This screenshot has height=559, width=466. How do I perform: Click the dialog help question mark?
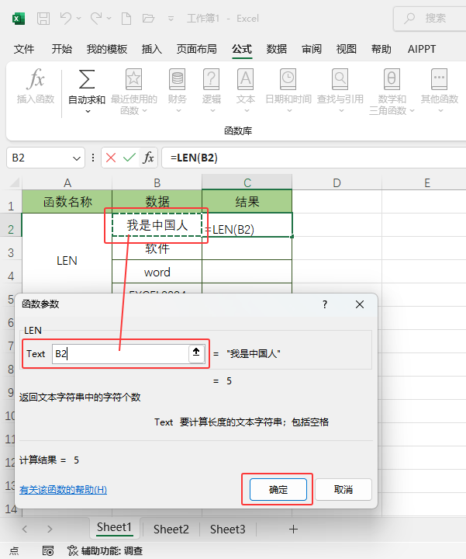325,304
